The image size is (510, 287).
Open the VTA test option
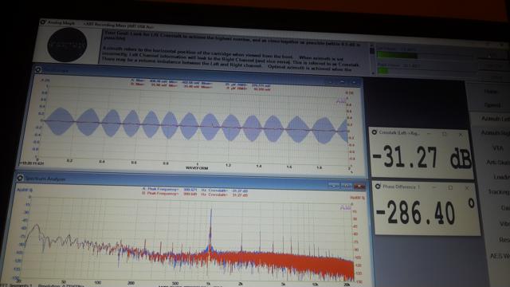(x=497, y=148)
